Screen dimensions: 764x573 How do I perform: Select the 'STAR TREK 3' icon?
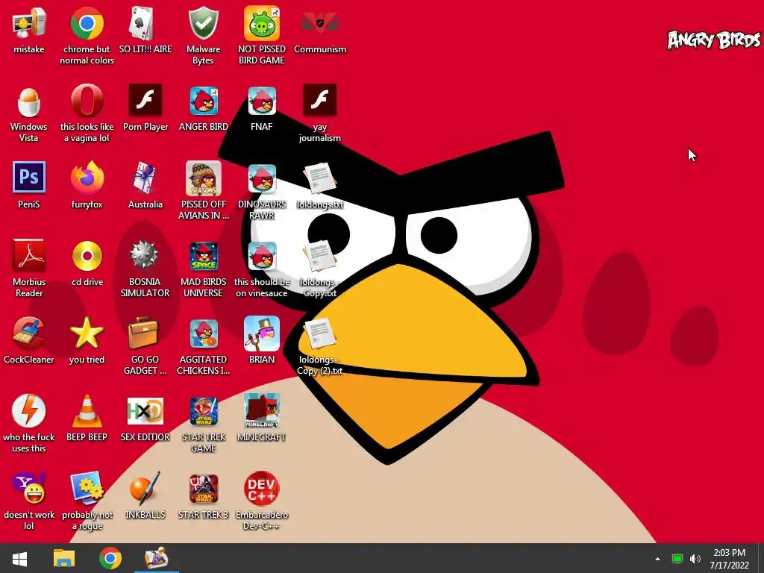pos(203,489)
